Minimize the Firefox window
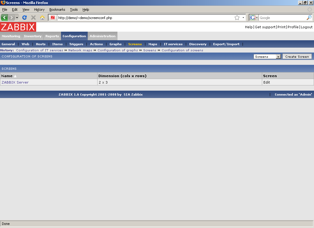The width and height of the screenshot is (314, 228). (x=300, y=2)
